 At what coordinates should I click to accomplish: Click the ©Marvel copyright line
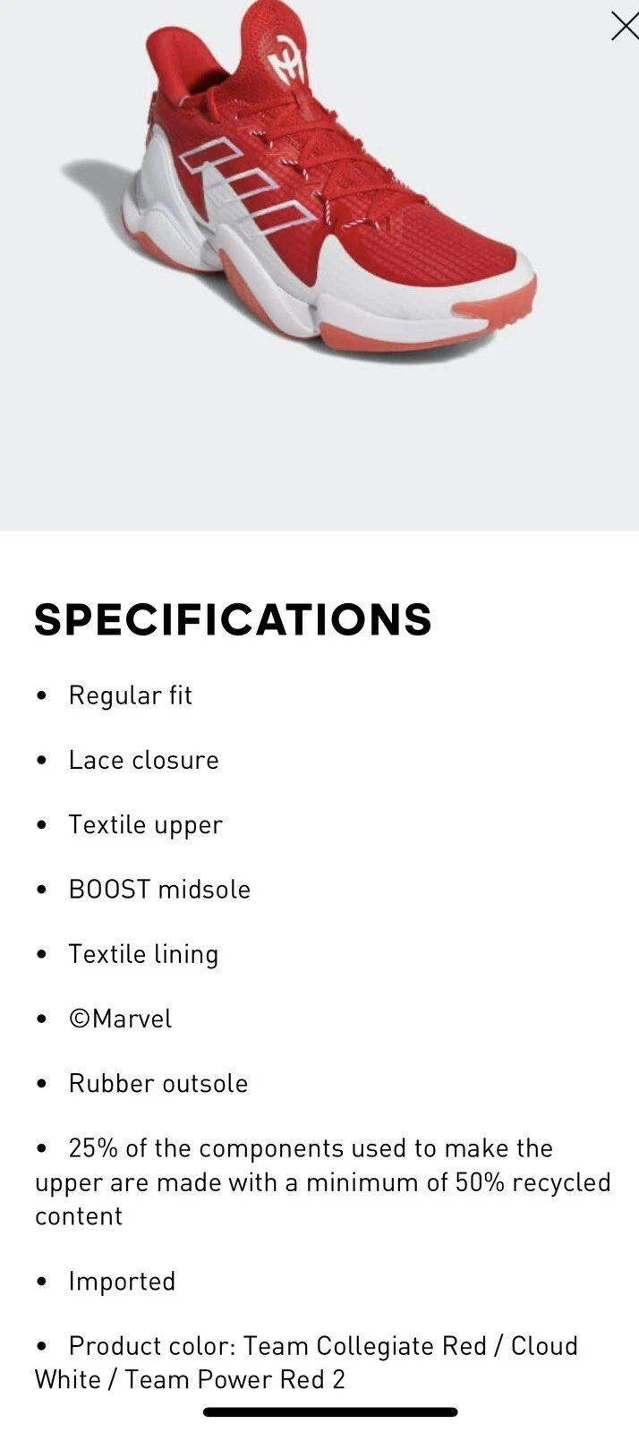120,1019
